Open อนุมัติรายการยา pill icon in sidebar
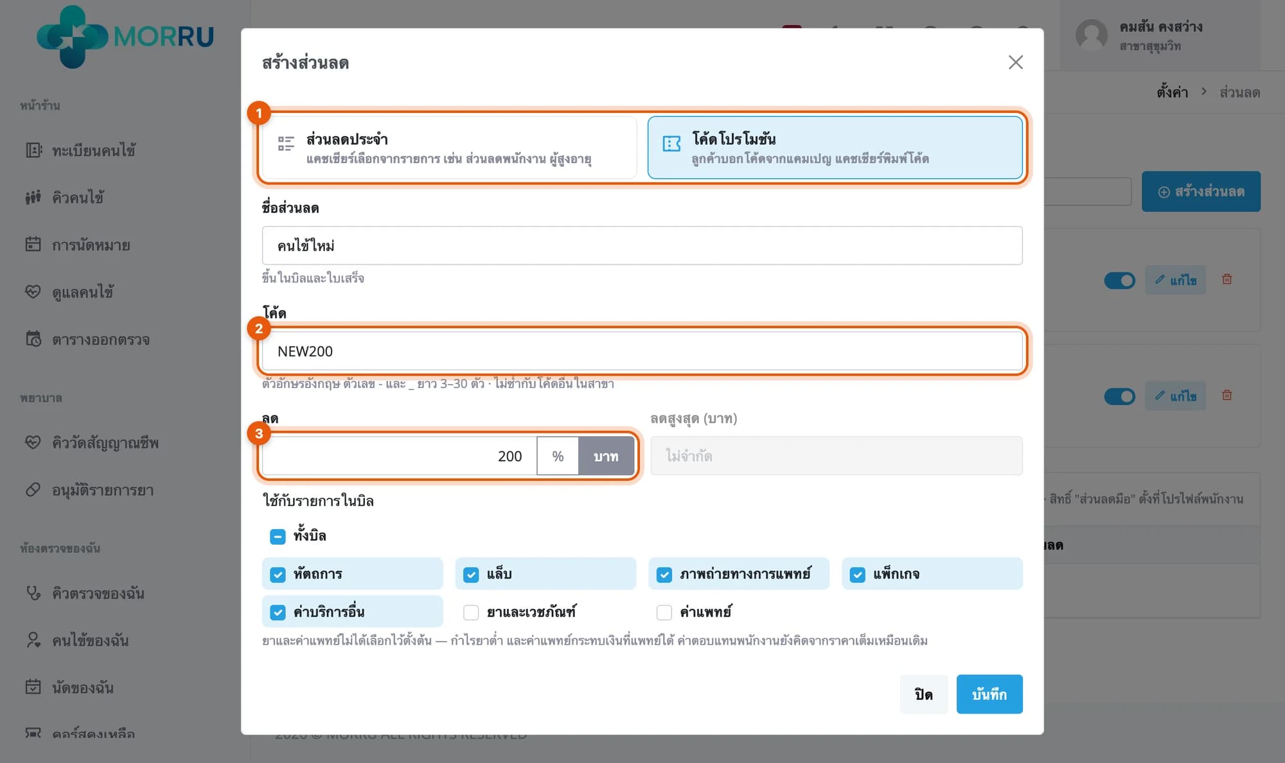The image size is (1285, 763). [x=33, y=489]
